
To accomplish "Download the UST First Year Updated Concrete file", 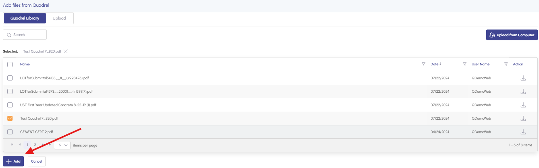I will (x=523, y=105).
